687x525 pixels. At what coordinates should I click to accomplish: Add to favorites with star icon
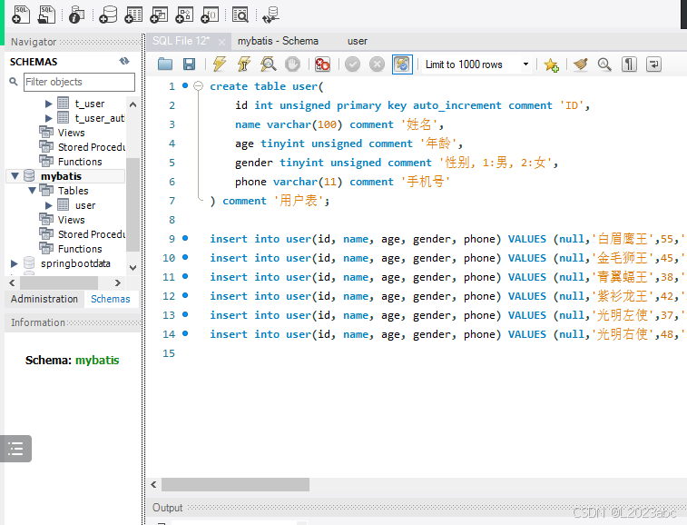pos(551,64)
